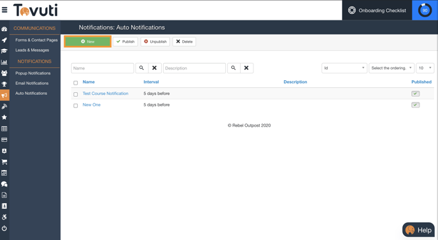Click '5 days before' in Test Course Notification row
The width and height of the screenshot is (438, 240).
pos(157,94)
